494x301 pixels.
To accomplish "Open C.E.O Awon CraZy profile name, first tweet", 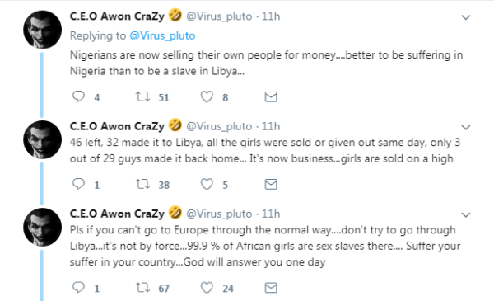I will pyautogui.click(x=117, y=16).
